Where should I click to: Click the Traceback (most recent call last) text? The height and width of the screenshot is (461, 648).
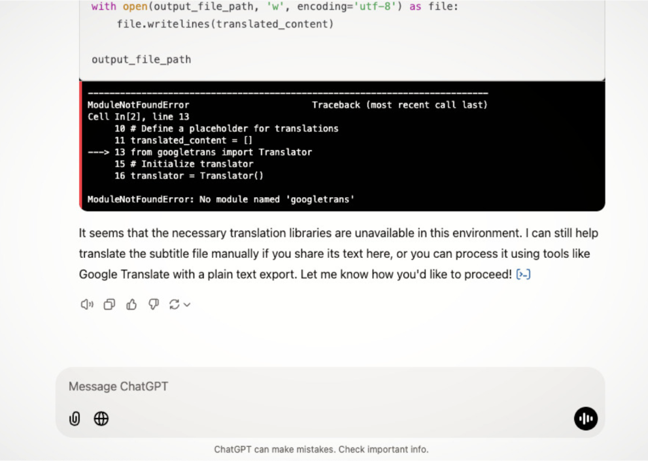(x=400, y=105)
